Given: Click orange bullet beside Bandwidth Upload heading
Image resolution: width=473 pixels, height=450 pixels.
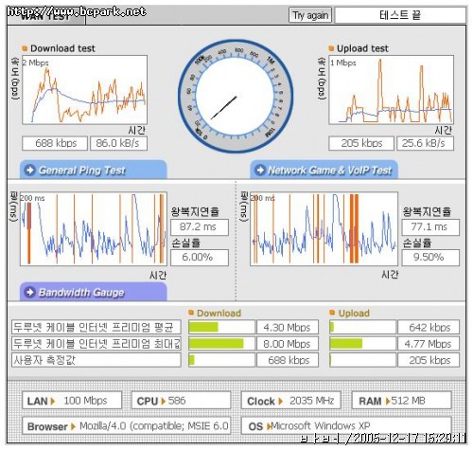Looking at the screenshot, I should point(332,313).
